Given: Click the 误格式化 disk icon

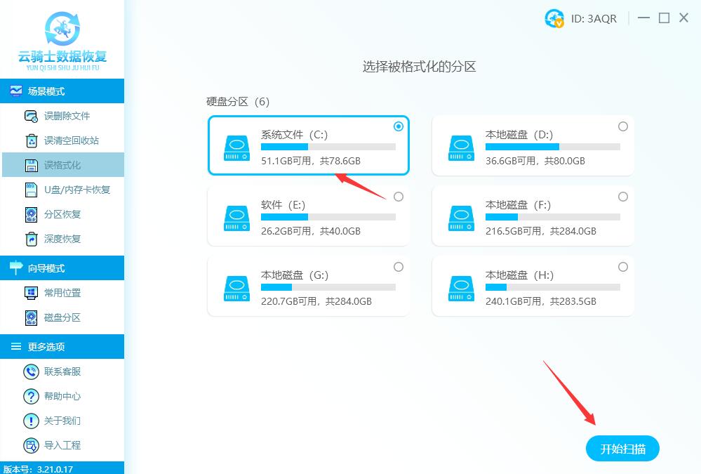Looking at the screenshot, I should [x=32, y=166].
